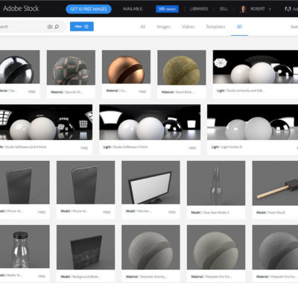The height and width of the screenshot is (283, 298).
Task: Click the Clear Beer Bottle caption text
Action: pyautogui.click(x=211, y=212)
